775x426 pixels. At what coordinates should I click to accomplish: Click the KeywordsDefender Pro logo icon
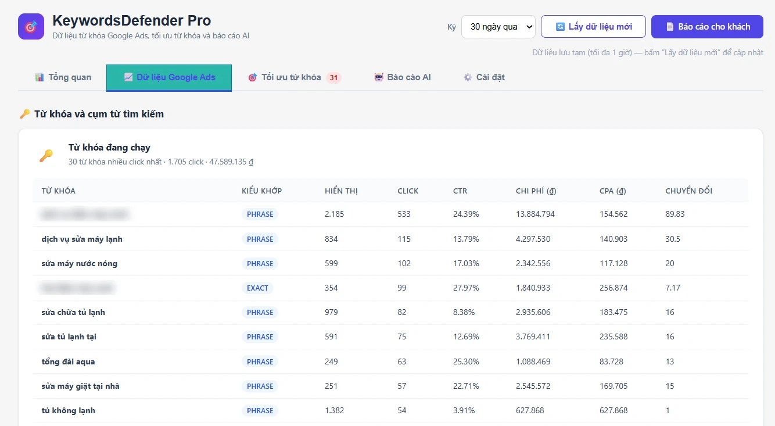coord(31,27)
